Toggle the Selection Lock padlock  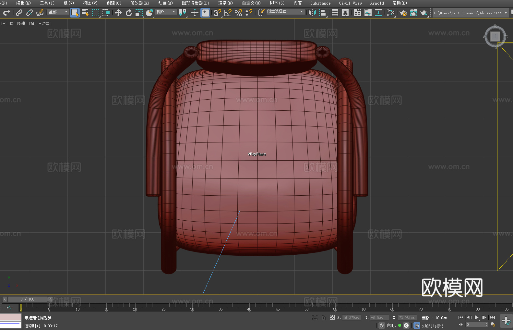(324, 317)
